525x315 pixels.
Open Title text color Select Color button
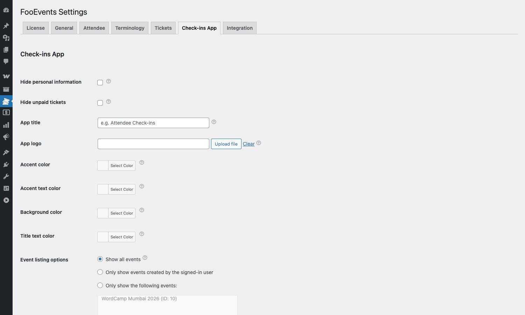click(122, 237)
